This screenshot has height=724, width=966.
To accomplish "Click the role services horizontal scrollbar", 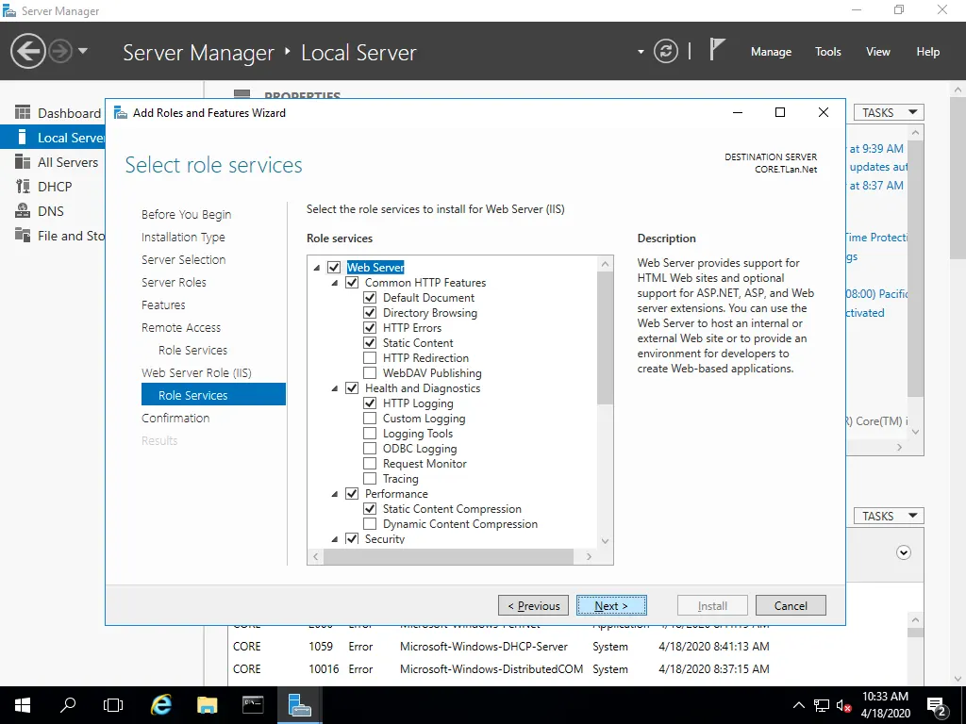I will (448, 556).
